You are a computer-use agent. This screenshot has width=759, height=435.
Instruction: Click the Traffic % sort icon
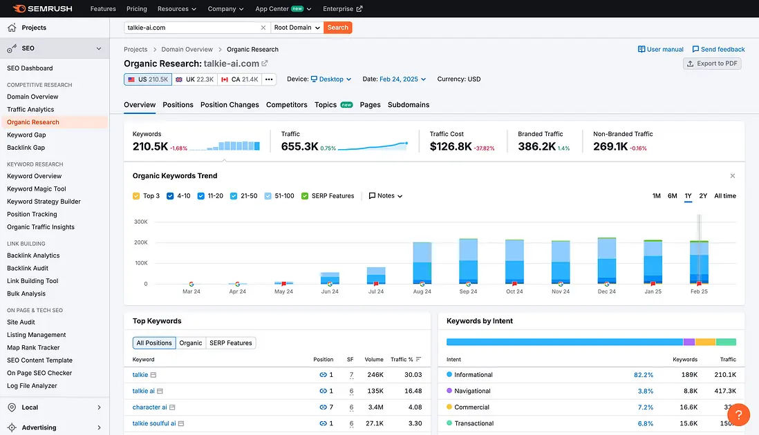tap(419, 360)
